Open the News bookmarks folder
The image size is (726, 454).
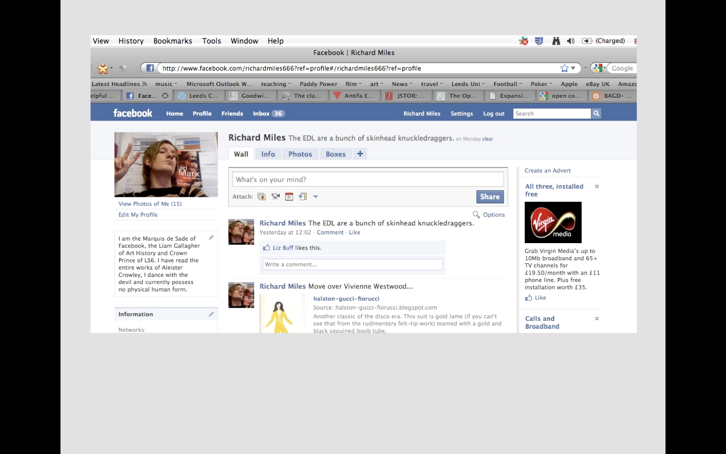[402, 84]
